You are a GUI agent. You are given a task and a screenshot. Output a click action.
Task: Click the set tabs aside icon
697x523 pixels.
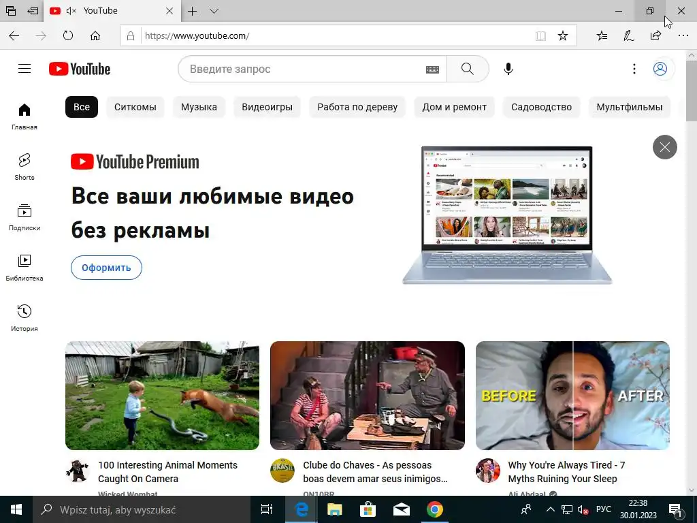[x=33, y=11]
